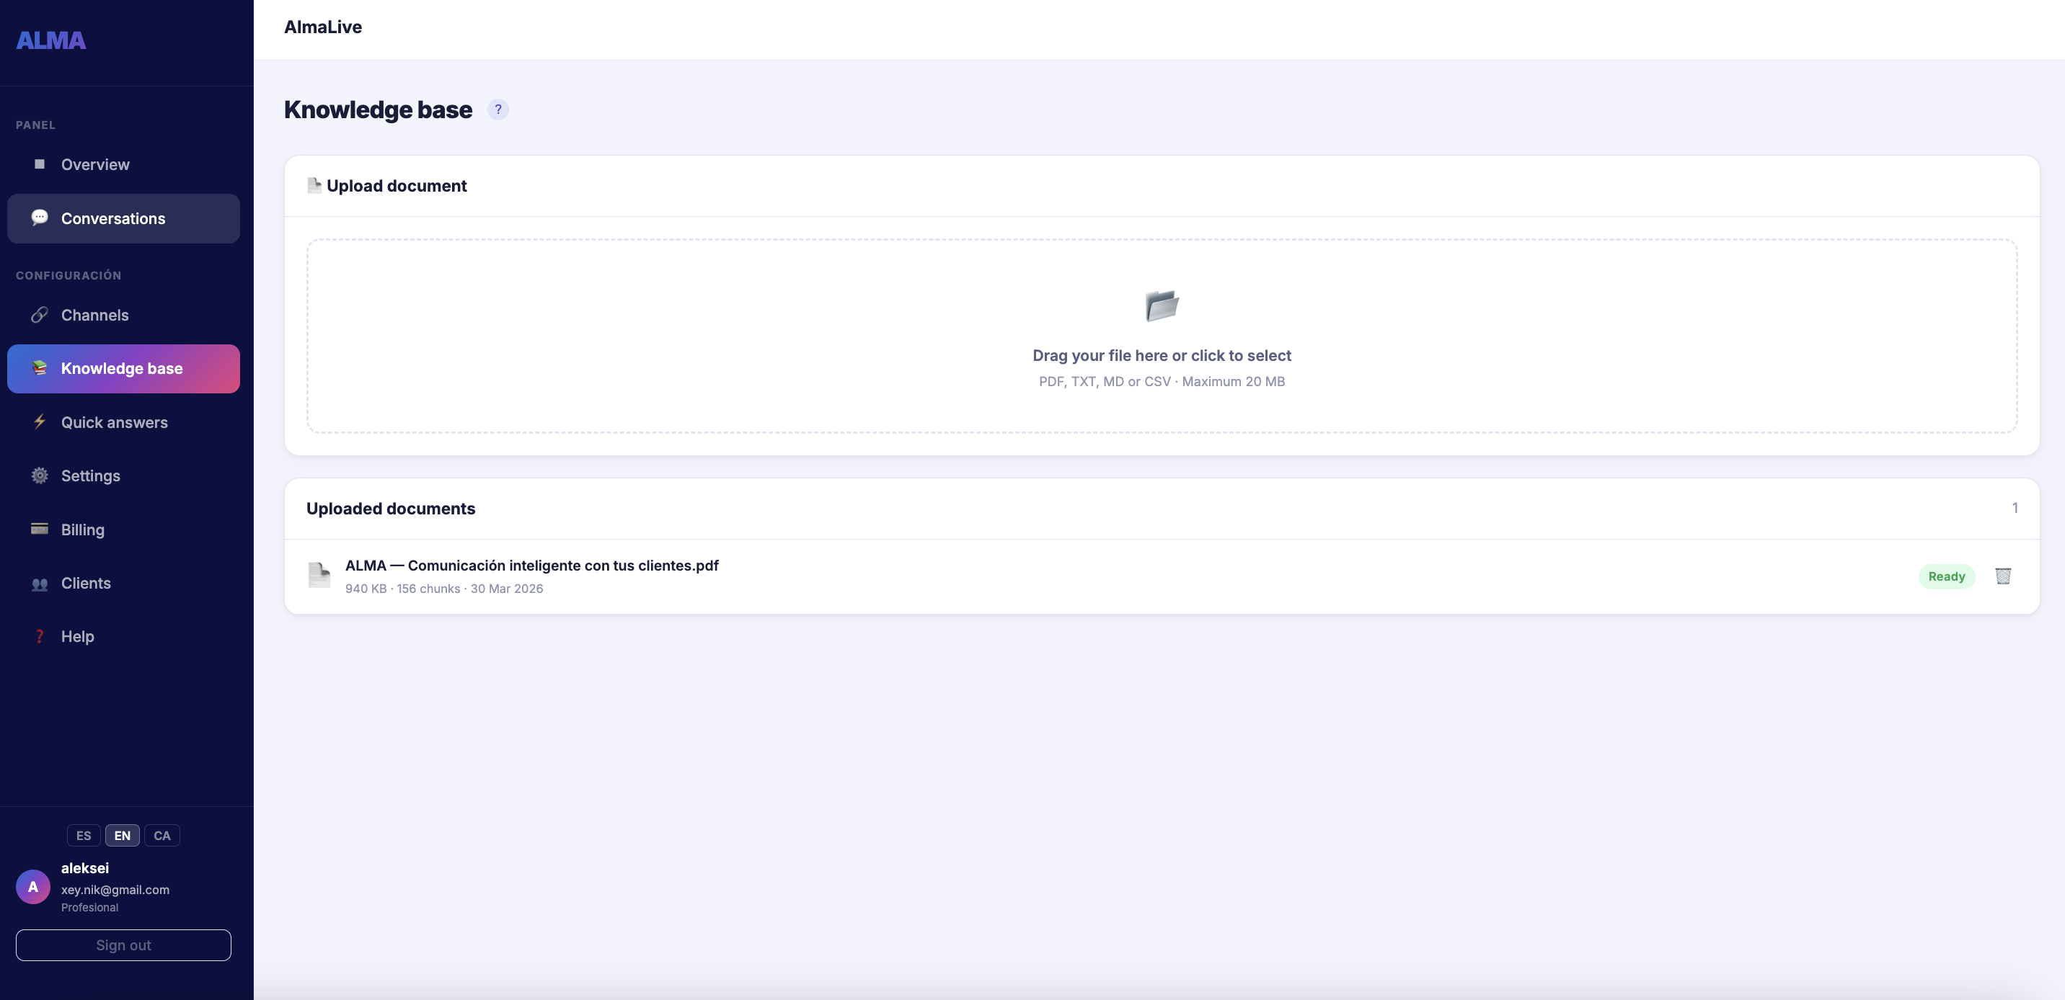
Task: Click the file drop zone to select a document
Action: coord(1162,337)
